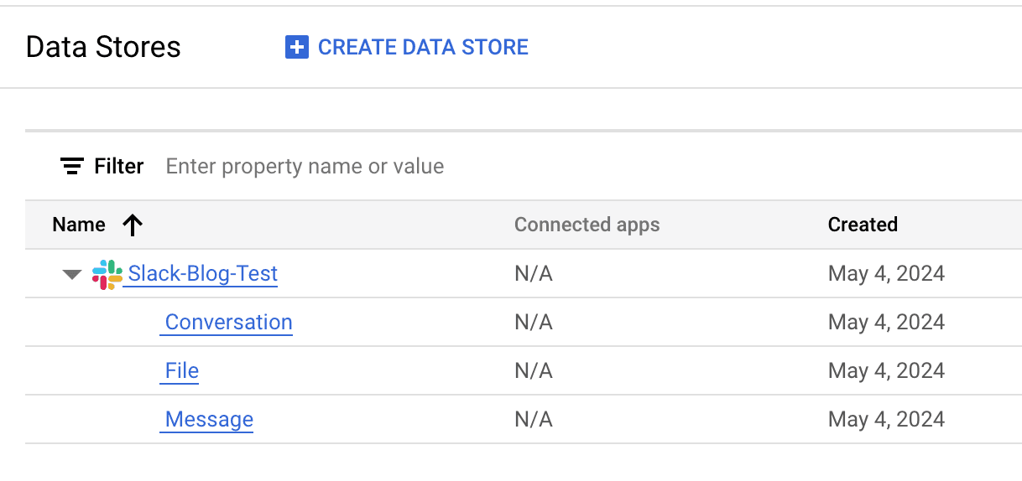Click created date of Conversation row
The height and width of the screenshot is (481, 1022).
[x=886, y=323]
